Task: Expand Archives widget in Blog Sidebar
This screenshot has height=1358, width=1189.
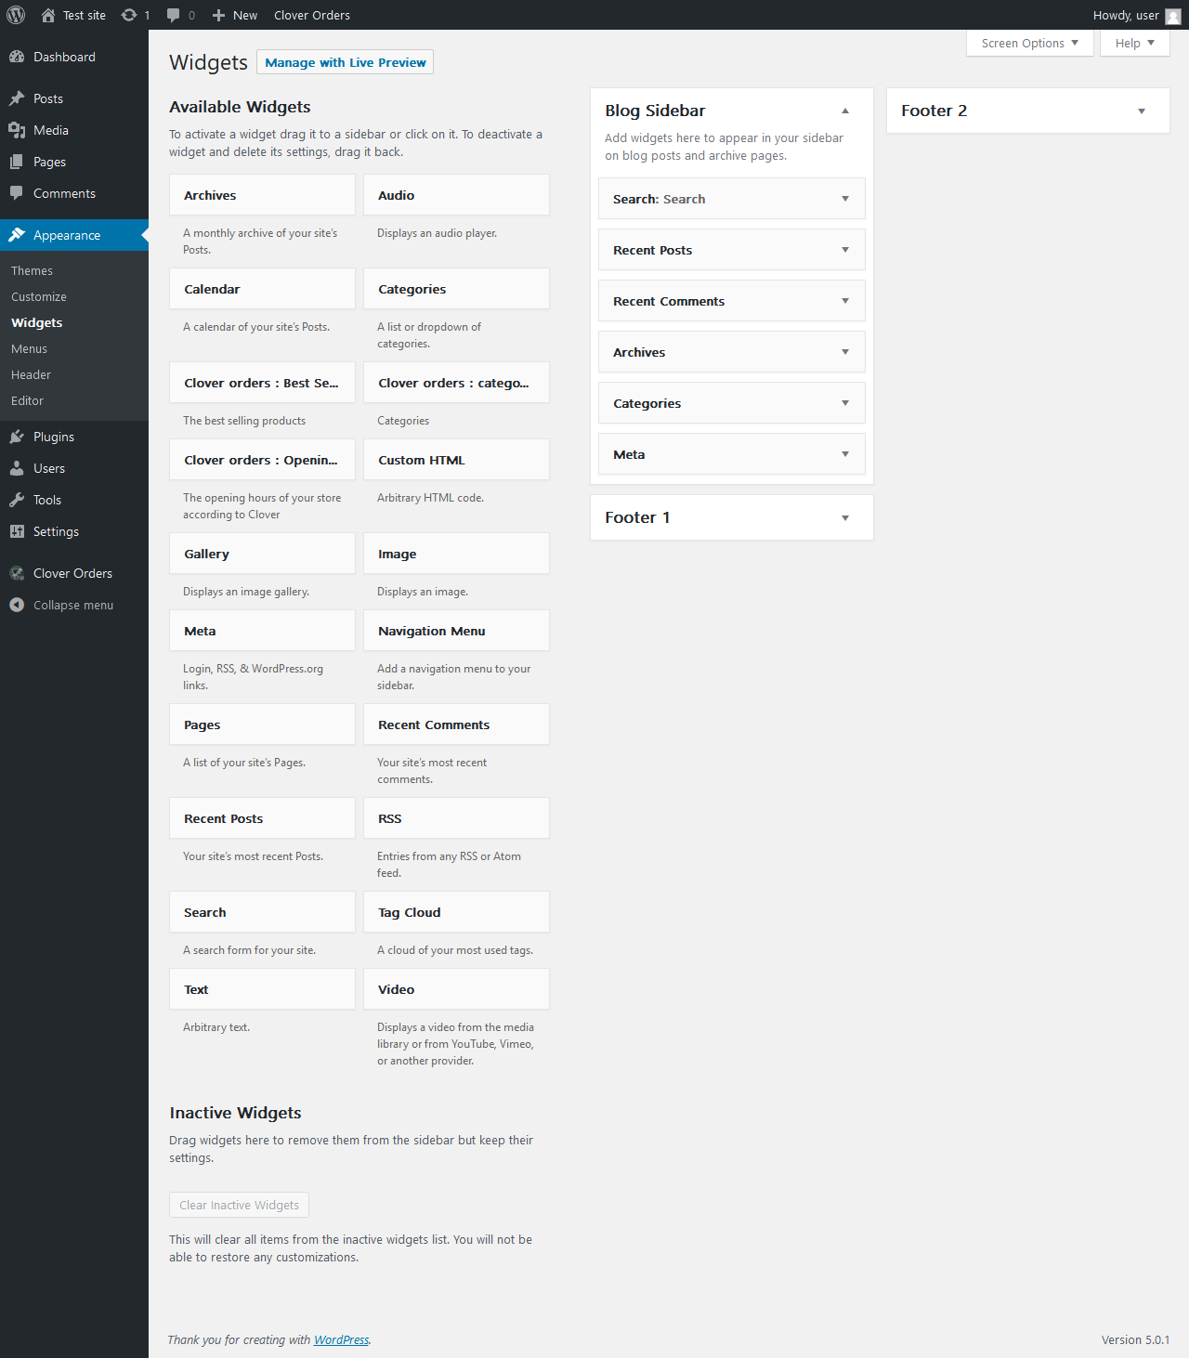Action: (845, 352)
